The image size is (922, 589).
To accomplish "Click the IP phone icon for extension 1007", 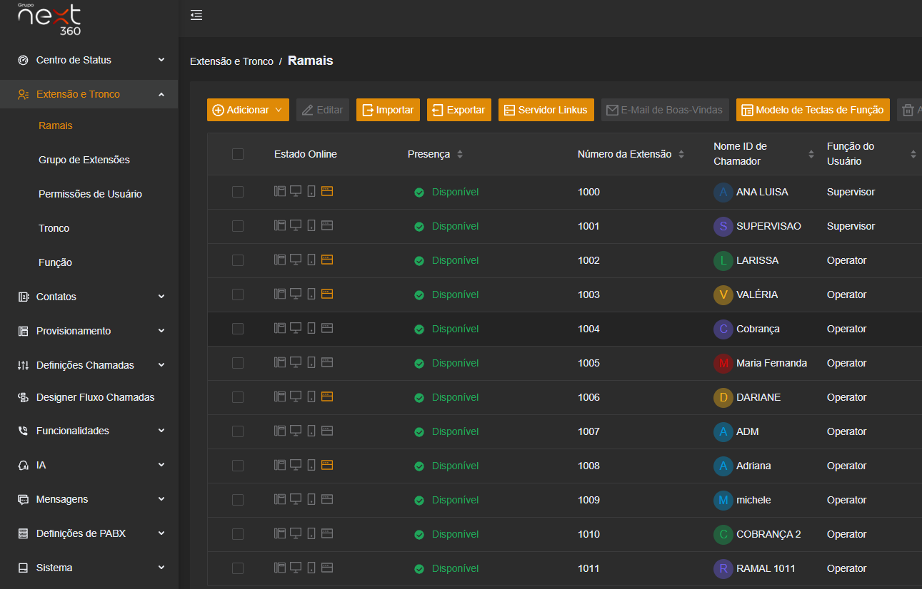I will coord(280,431).
